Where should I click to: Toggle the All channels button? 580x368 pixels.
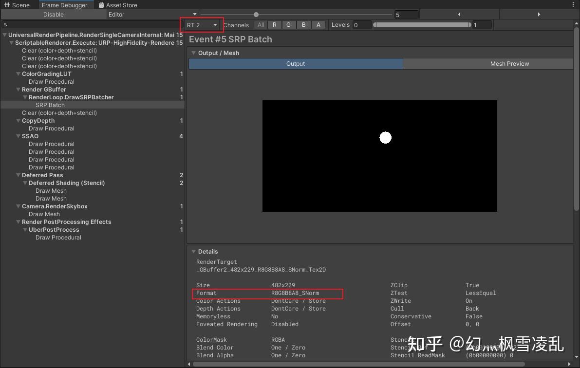pos(261,25)
